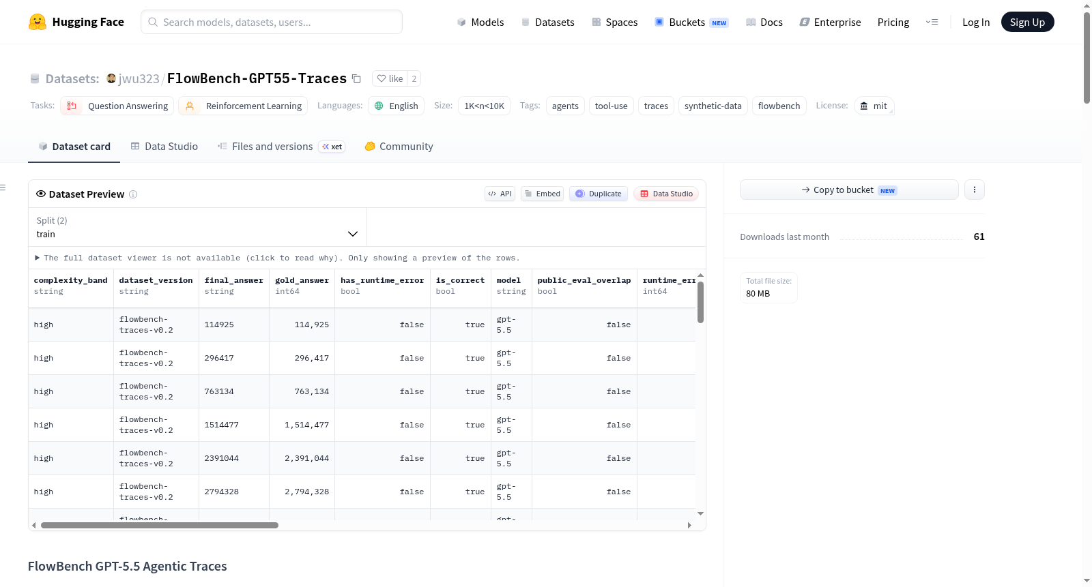Expand the full dataset viewer unavailable message
Viewport: 1092px width, 587px height.
click(x=277, y=258)
